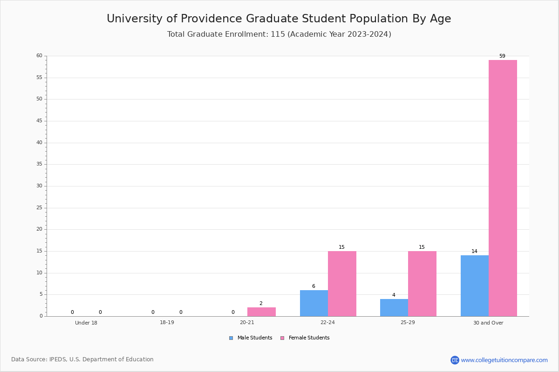
Task: Click the 59 data label
Action: 502,56
